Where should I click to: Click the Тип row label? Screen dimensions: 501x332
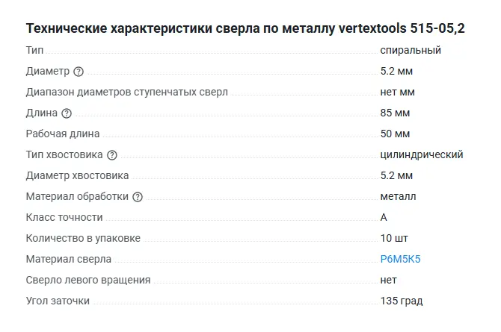click(35, 50)
